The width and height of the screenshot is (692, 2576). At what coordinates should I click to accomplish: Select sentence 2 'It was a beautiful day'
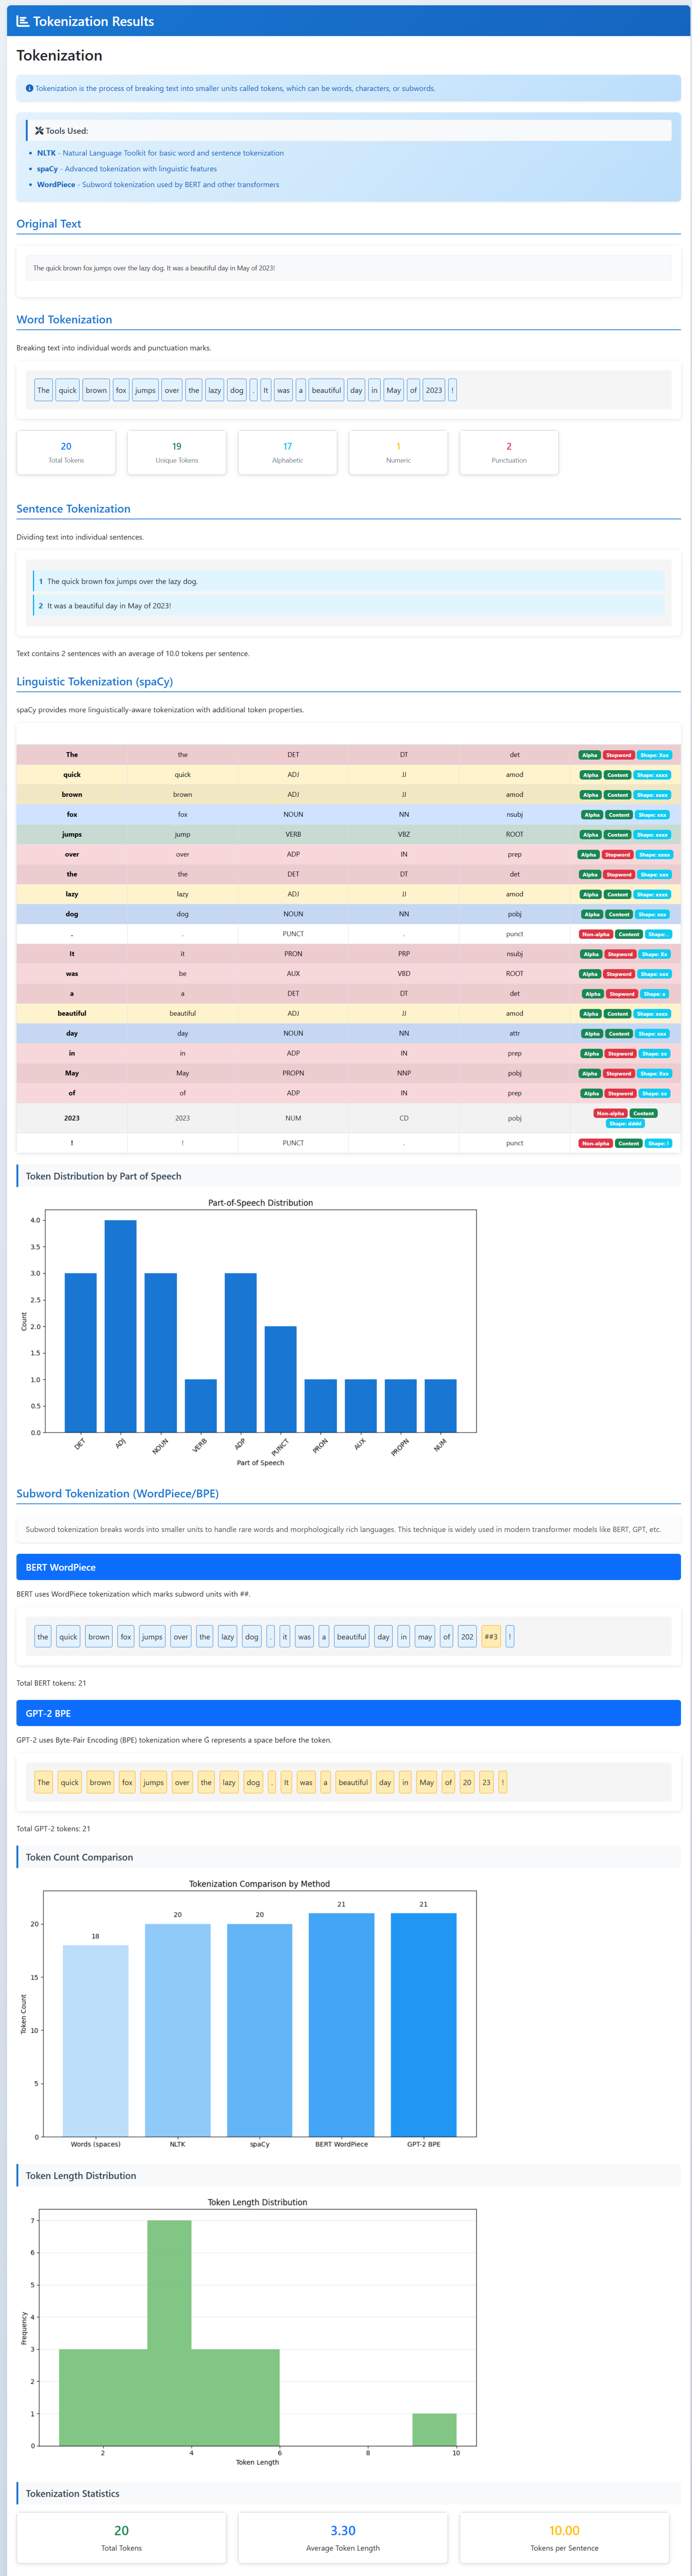[x=348, y=605]
